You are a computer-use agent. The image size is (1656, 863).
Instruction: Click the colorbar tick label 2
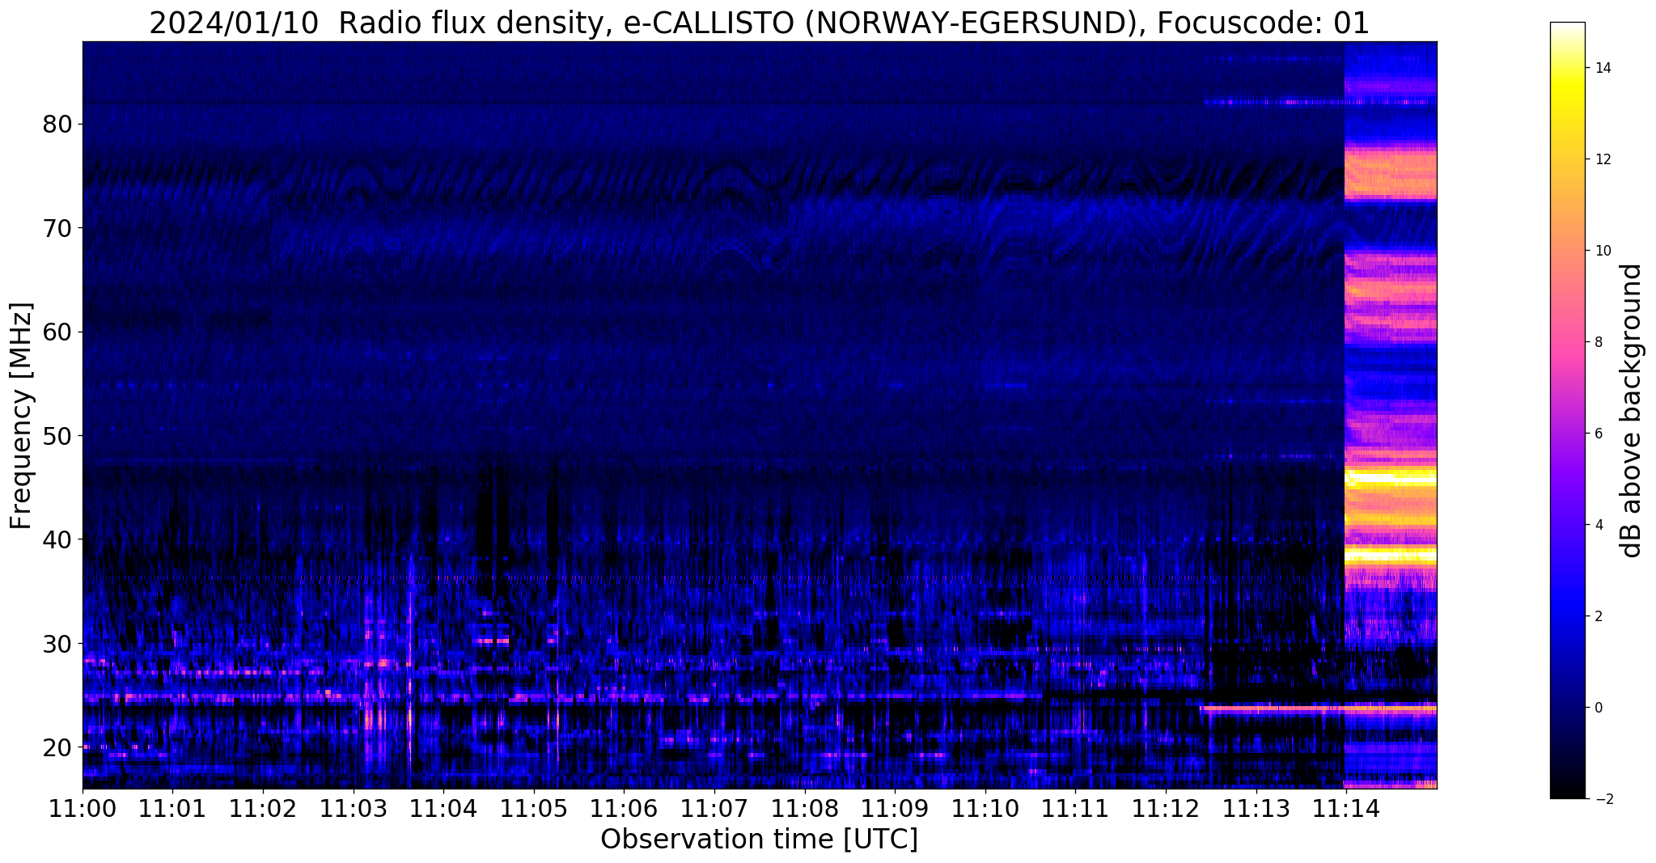click(x=1598, y=616)
